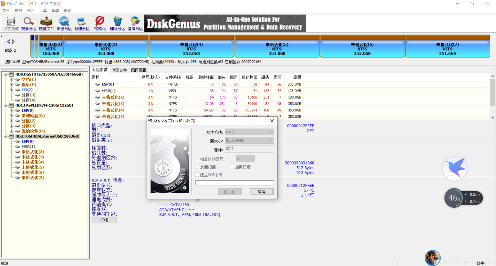
Task: Open Search Partition (搜索分区) tool
Action: click(29, 24)
